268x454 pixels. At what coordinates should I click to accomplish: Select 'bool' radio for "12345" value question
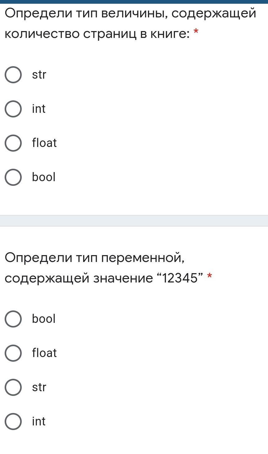[x=13, y=319]
